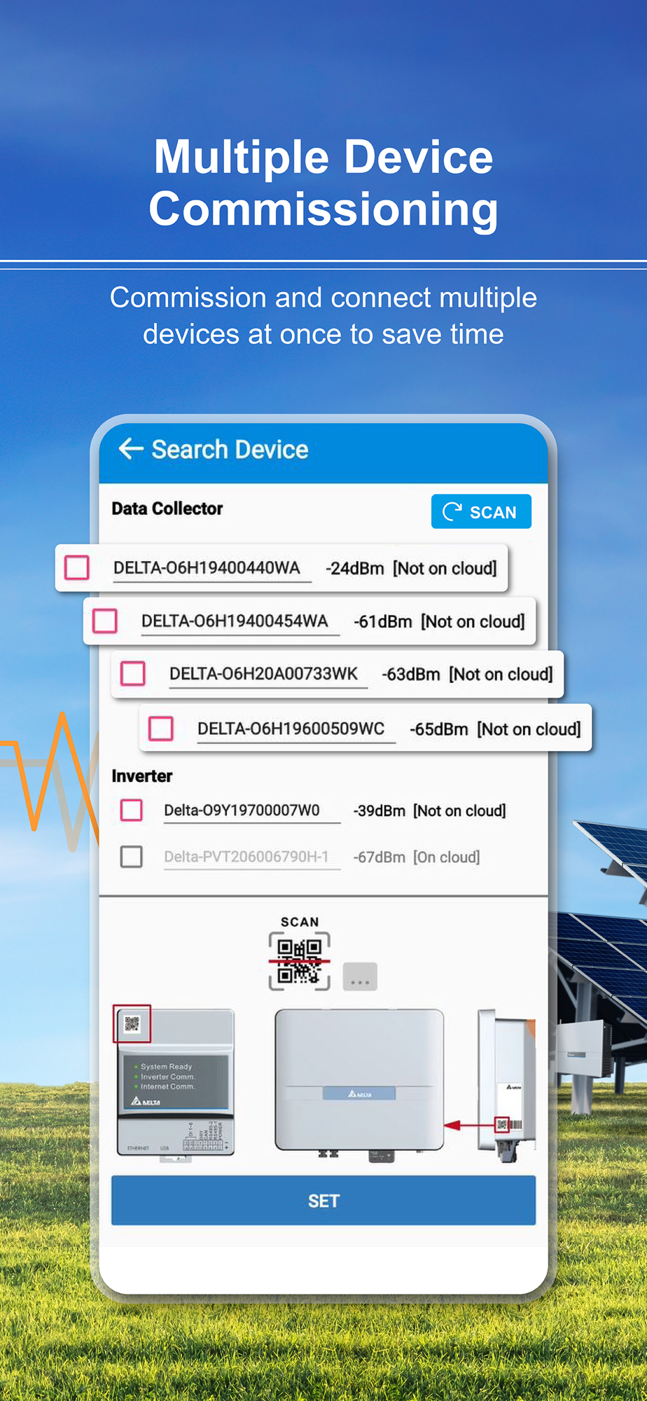Viewport: 647px width, 1401px height.
Task: Select Delta-O9Y19700007W0 inverter name
Action: pos(242,810)
